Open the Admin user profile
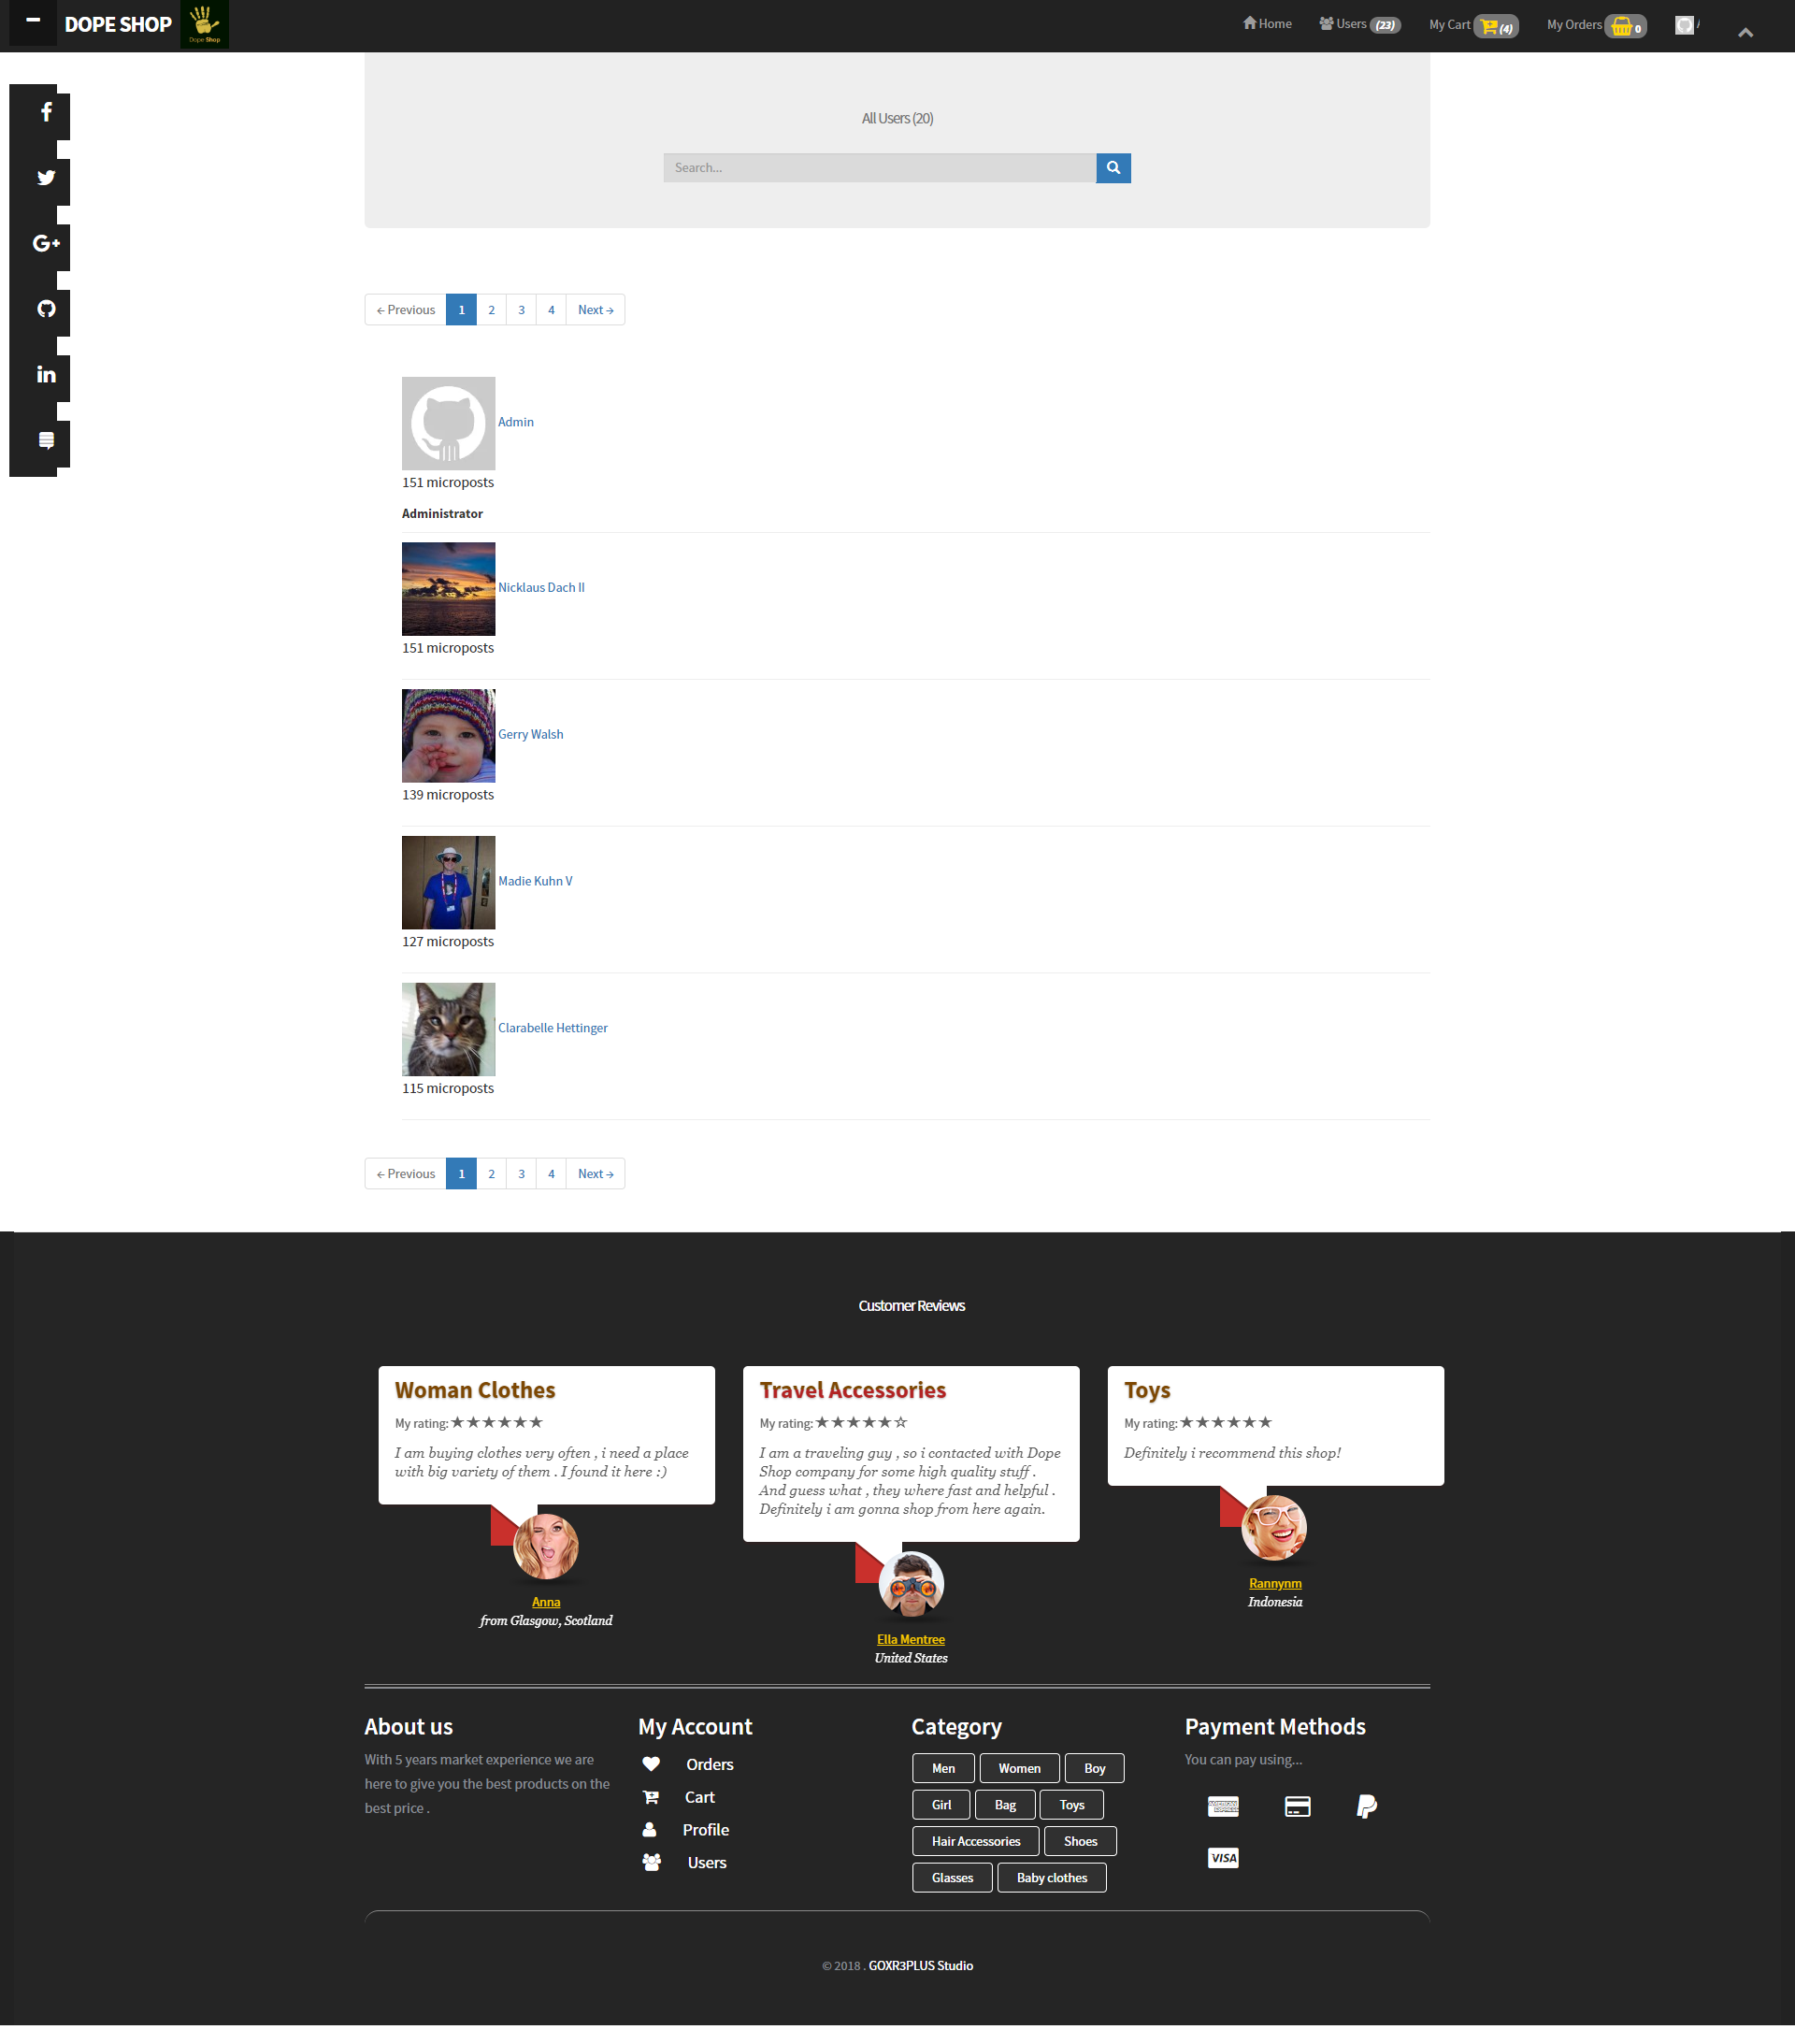 pyautogui.click(x=516, y=423)
